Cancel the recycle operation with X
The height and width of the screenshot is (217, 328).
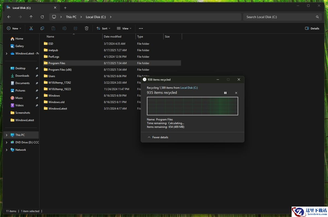pos(236,93)
